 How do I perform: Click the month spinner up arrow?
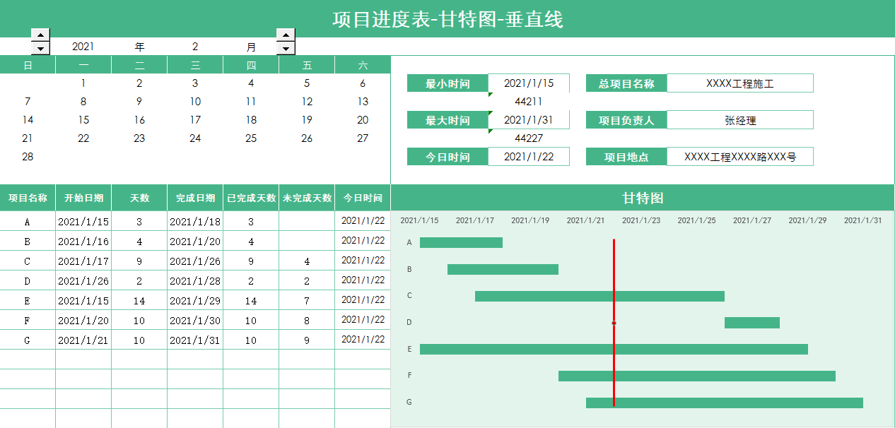tap(286, 35)
